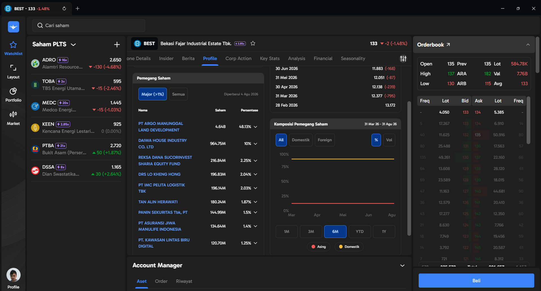This screenshot has height=291, width=541.
Task: Expand DRS Lo Kheng Hong row
Action: coord(255,174)
